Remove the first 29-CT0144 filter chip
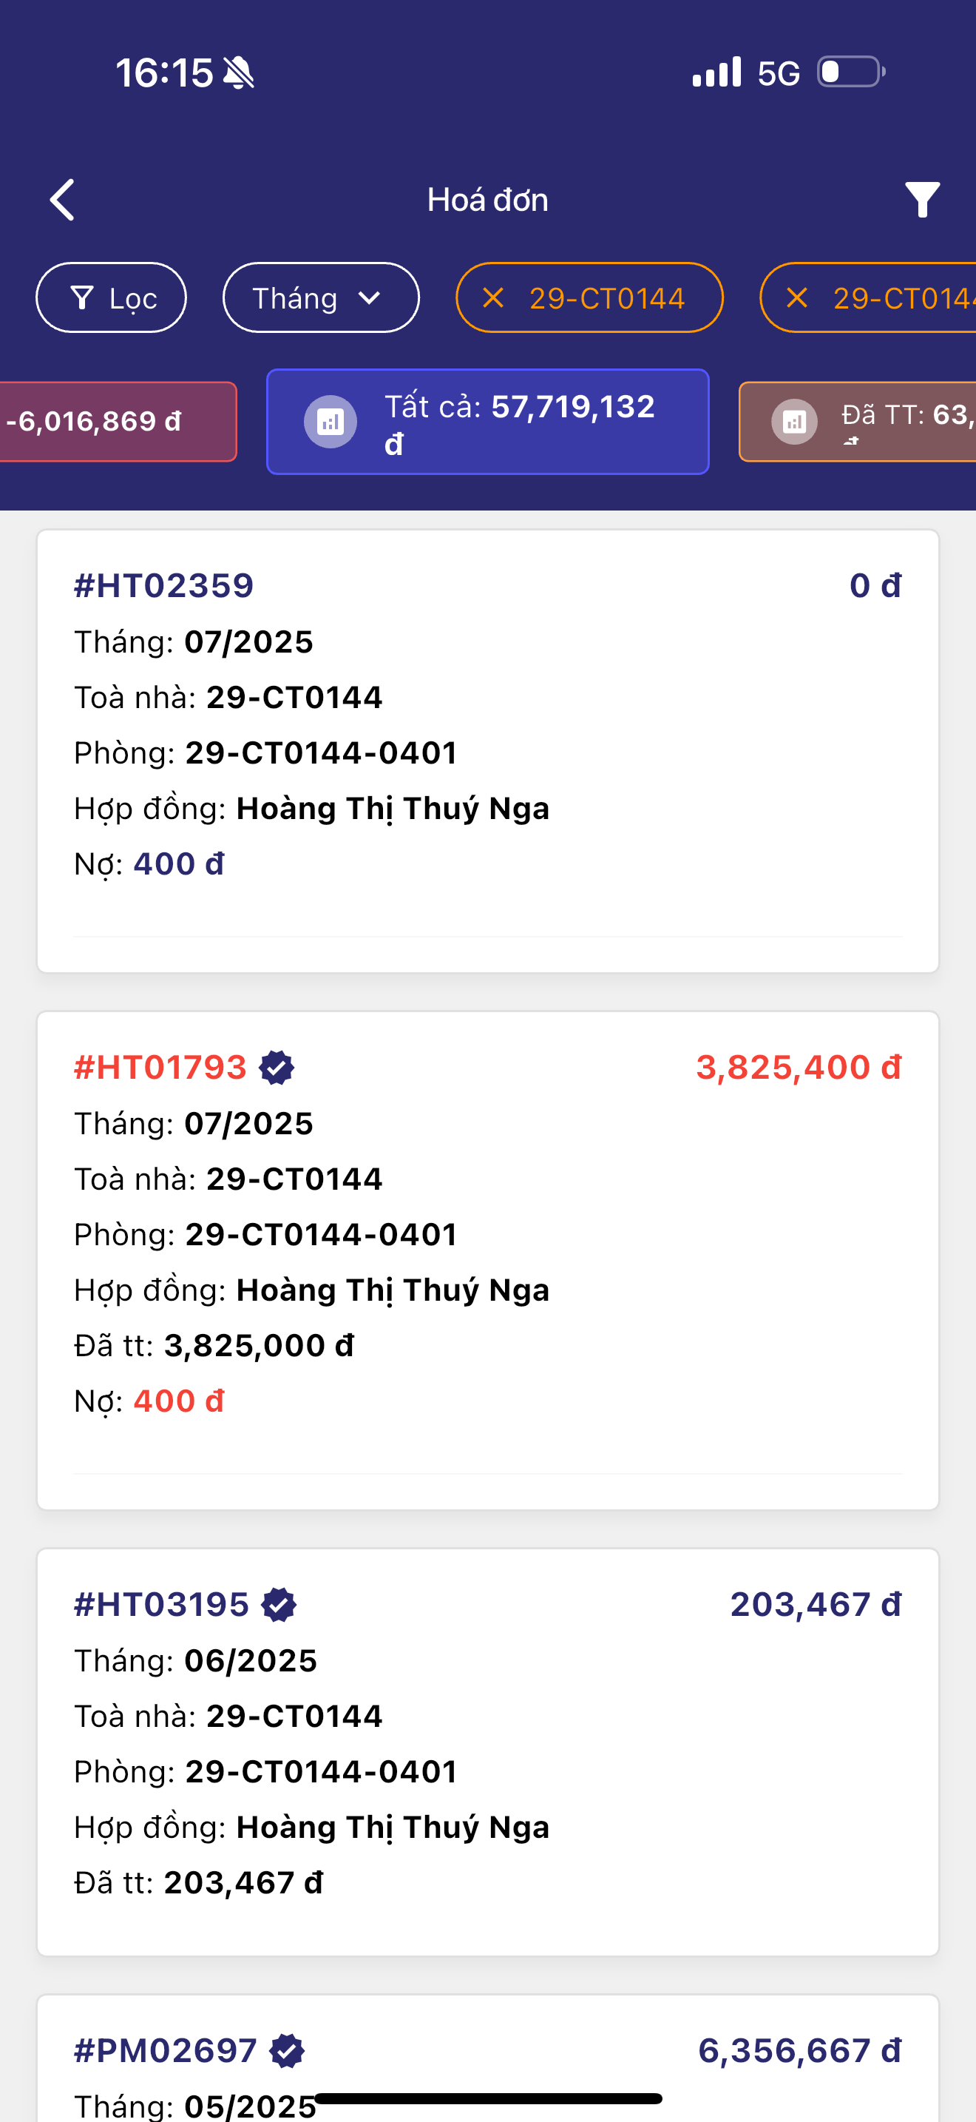The height and width of the screenshot is (2122, 976). [x=493, y=298]
